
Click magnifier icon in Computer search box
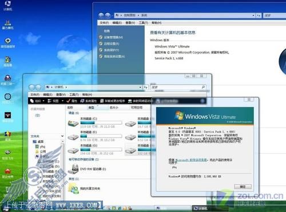pyautogui.click(x=203, y=87)
